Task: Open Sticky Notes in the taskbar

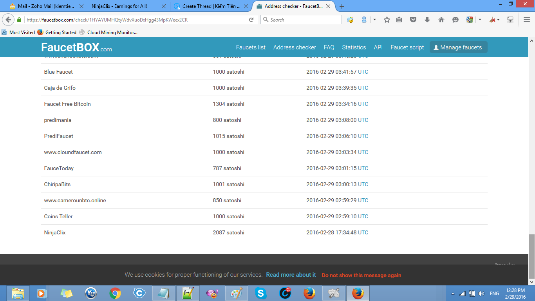Action: pos(67,293)
